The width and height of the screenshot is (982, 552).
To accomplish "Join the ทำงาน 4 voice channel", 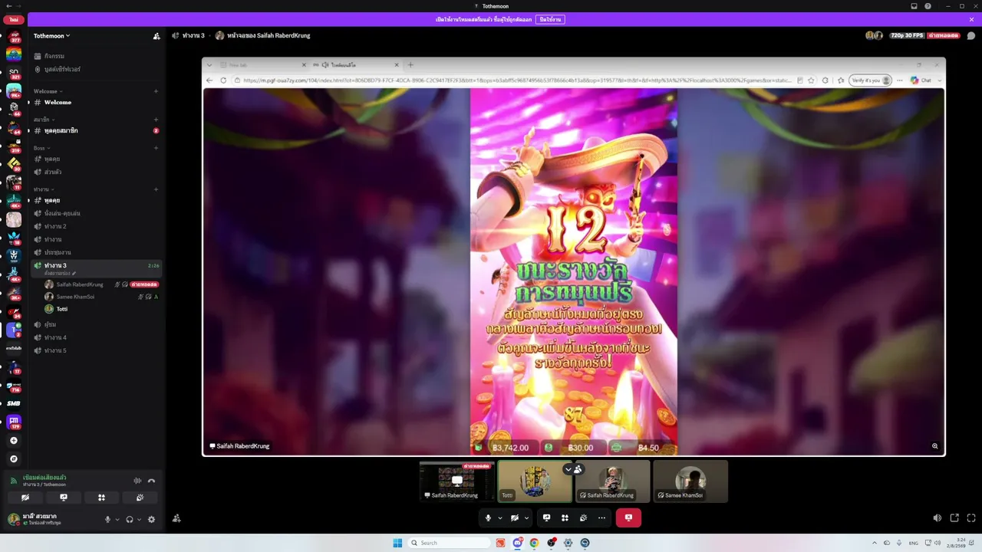I will click(96, 337).
